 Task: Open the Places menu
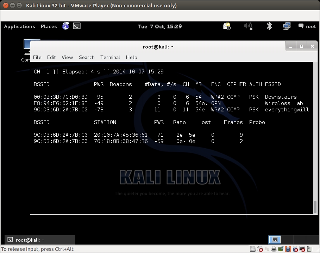(49, 26)
